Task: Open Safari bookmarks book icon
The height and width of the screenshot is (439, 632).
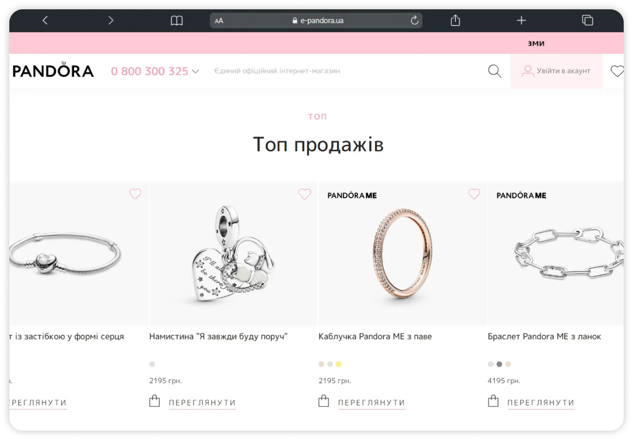Action: (177, 21)
